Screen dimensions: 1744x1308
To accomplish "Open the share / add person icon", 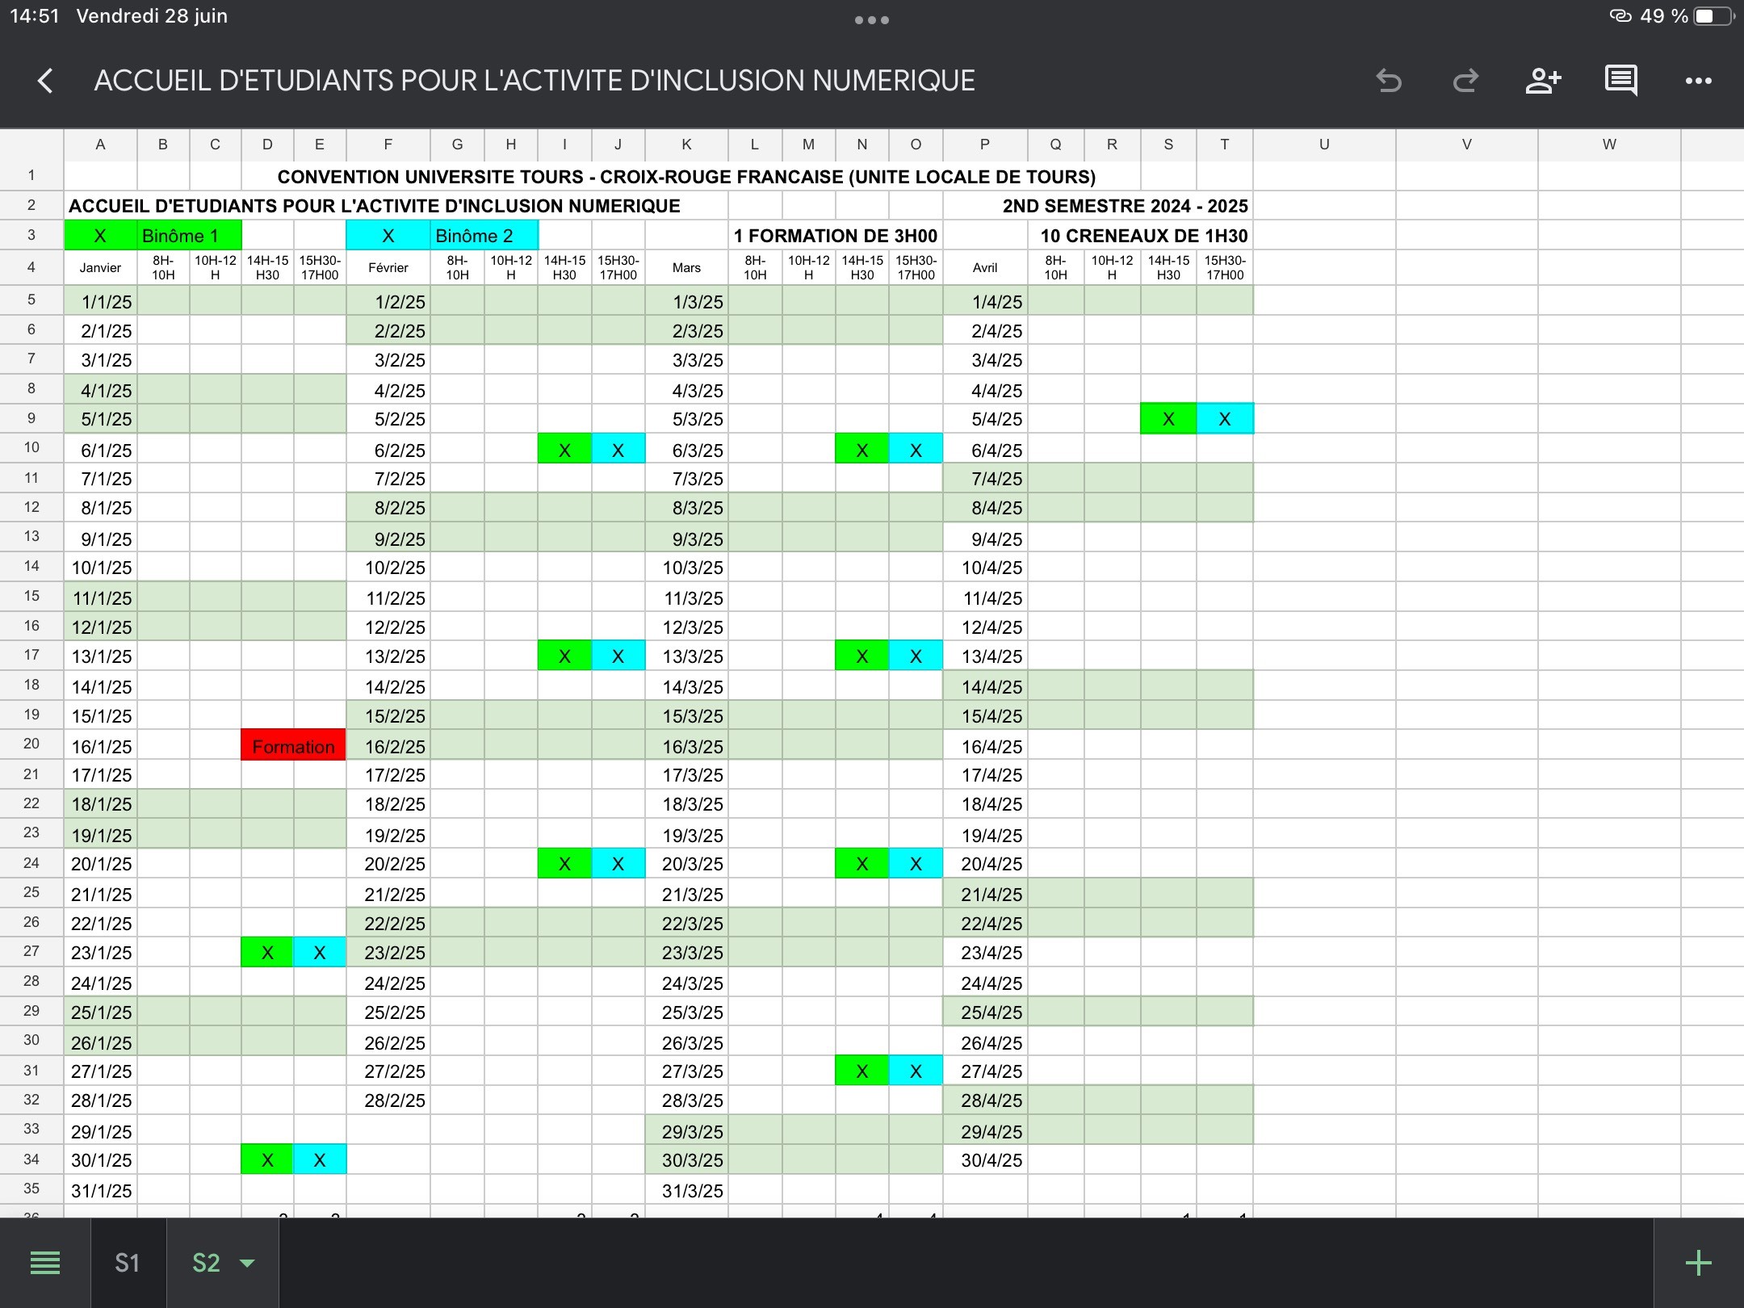I will (1542, 81).
